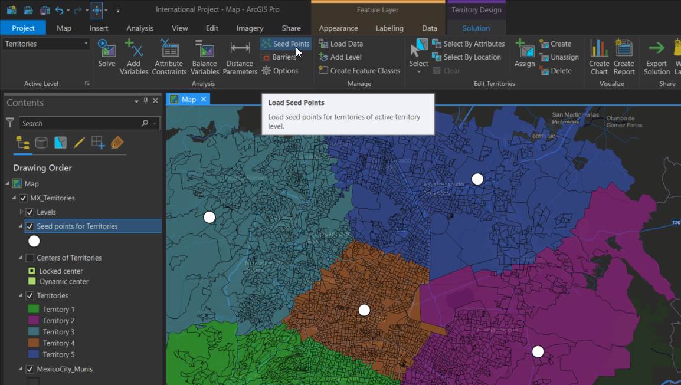Open Attribute Constraints tool

[x=169, y=57]
